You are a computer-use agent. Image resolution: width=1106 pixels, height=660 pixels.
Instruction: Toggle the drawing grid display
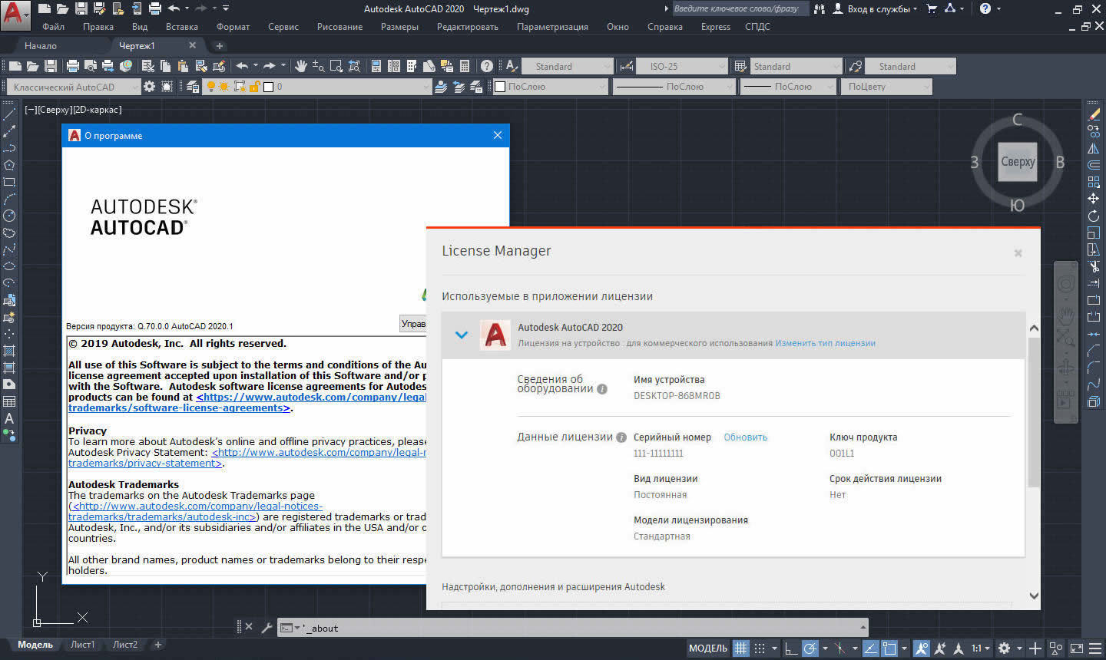click(740, 648)
